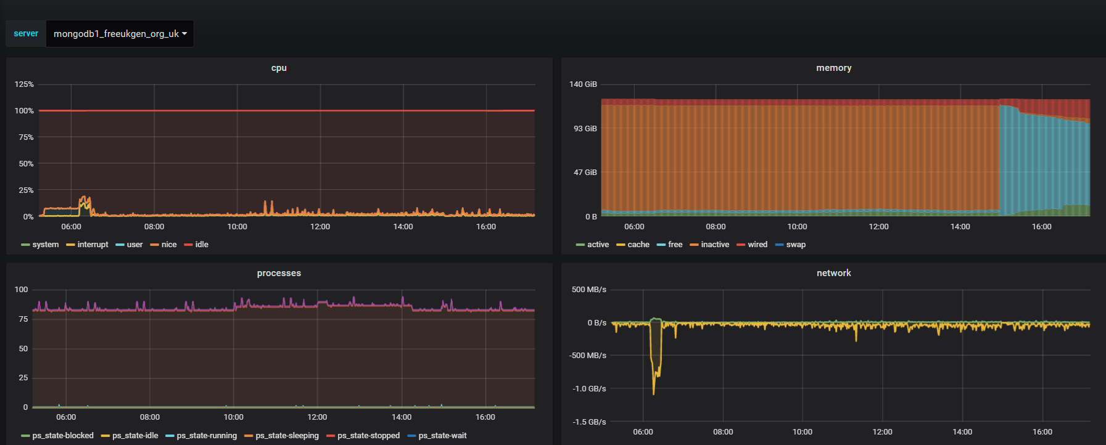
Task: Open the cpu panel title menu
Action: point(279,68)
